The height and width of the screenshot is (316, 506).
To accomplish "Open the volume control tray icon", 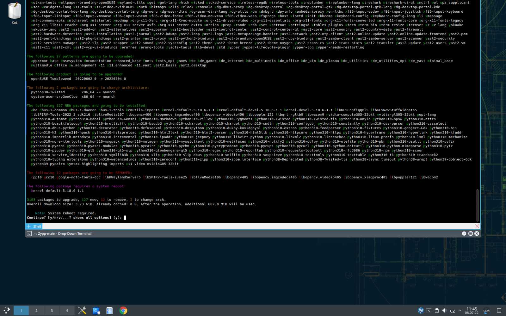I will coord(444,311).
